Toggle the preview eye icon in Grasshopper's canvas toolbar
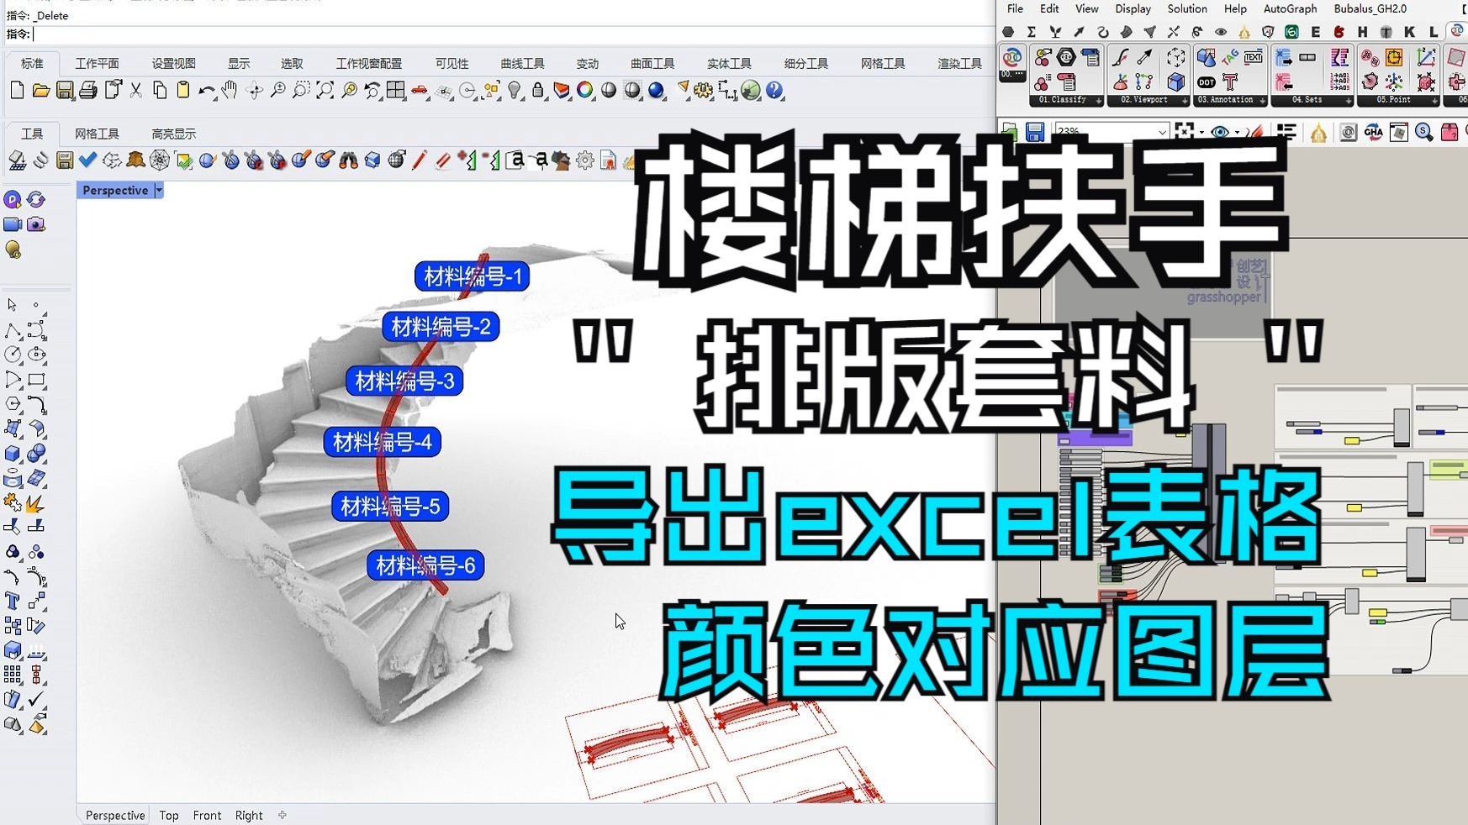Screen dimensions: 1468x825 pos(1220,132)
